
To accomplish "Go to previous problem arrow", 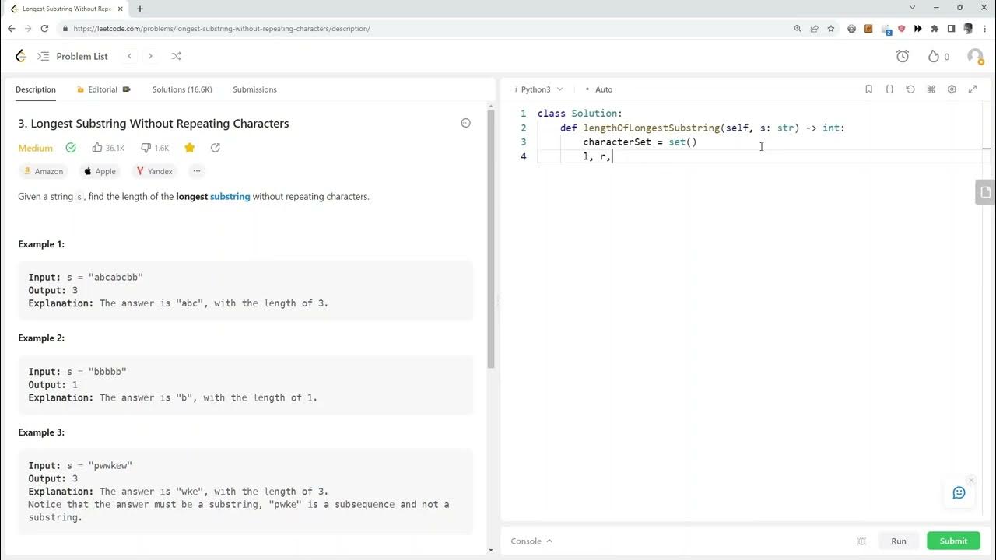I will [129, 56].
